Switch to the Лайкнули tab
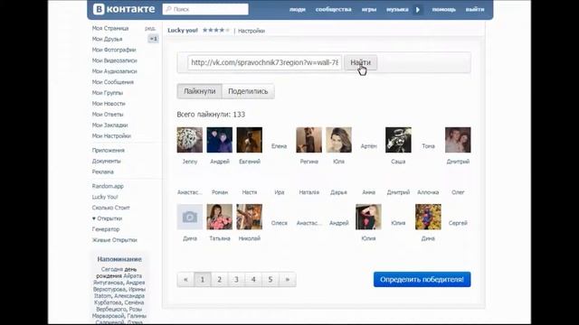 coord(199,91)
